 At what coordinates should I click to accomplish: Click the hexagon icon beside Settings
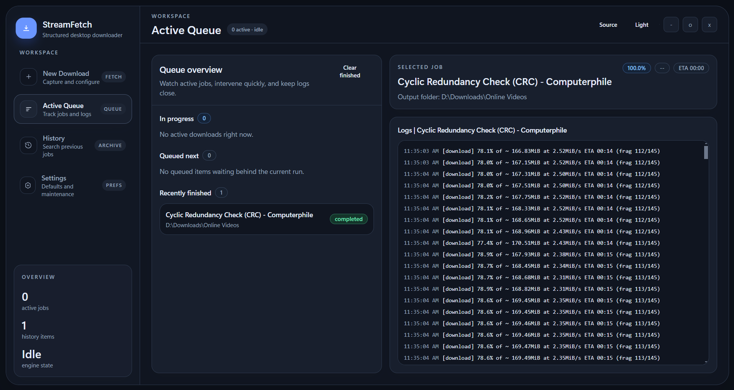point(28,185)
